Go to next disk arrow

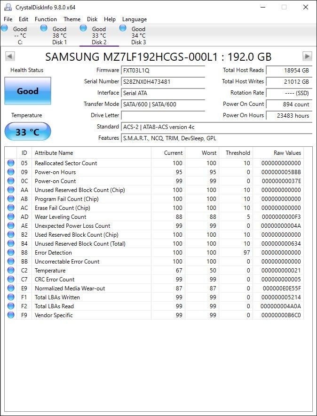307,56
